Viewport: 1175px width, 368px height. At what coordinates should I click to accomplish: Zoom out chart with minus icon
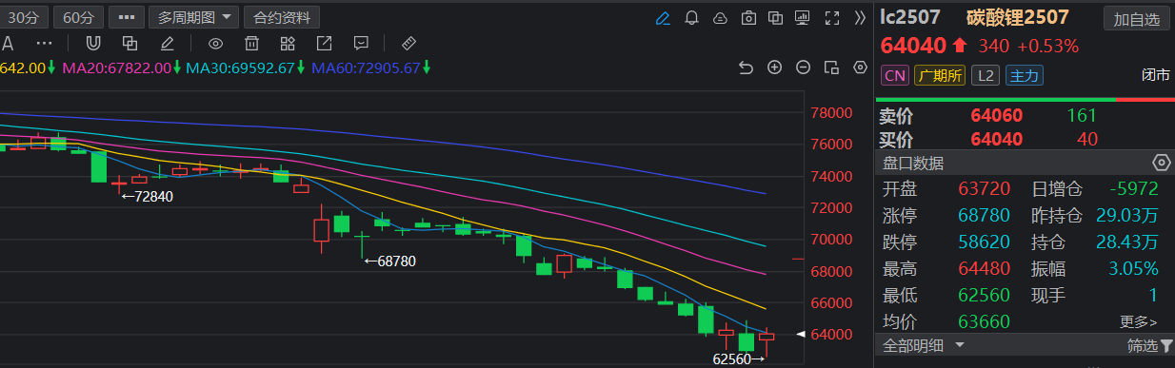pyautogui.click(x=803, y=68)
